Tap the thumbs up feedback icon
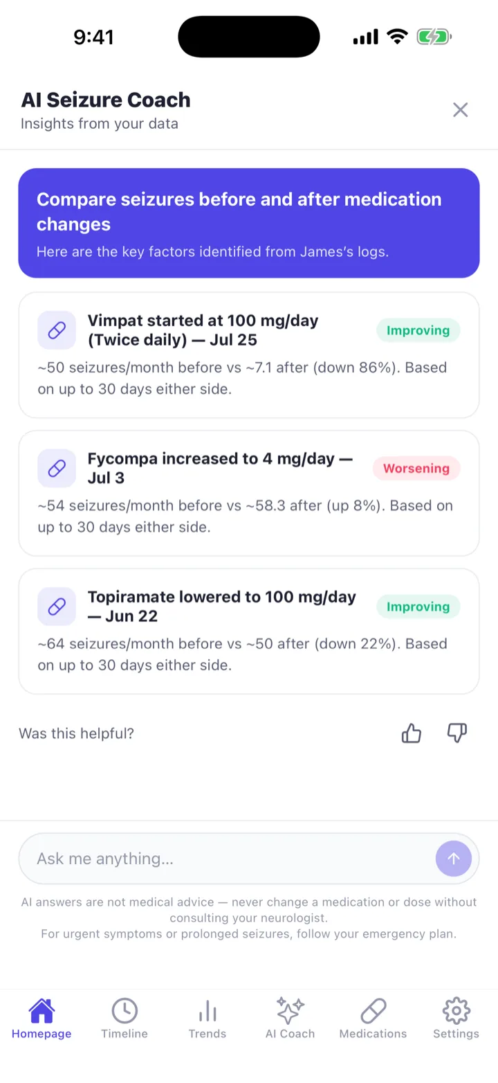This screenshot has height=1083, width=498. (412, 733)
